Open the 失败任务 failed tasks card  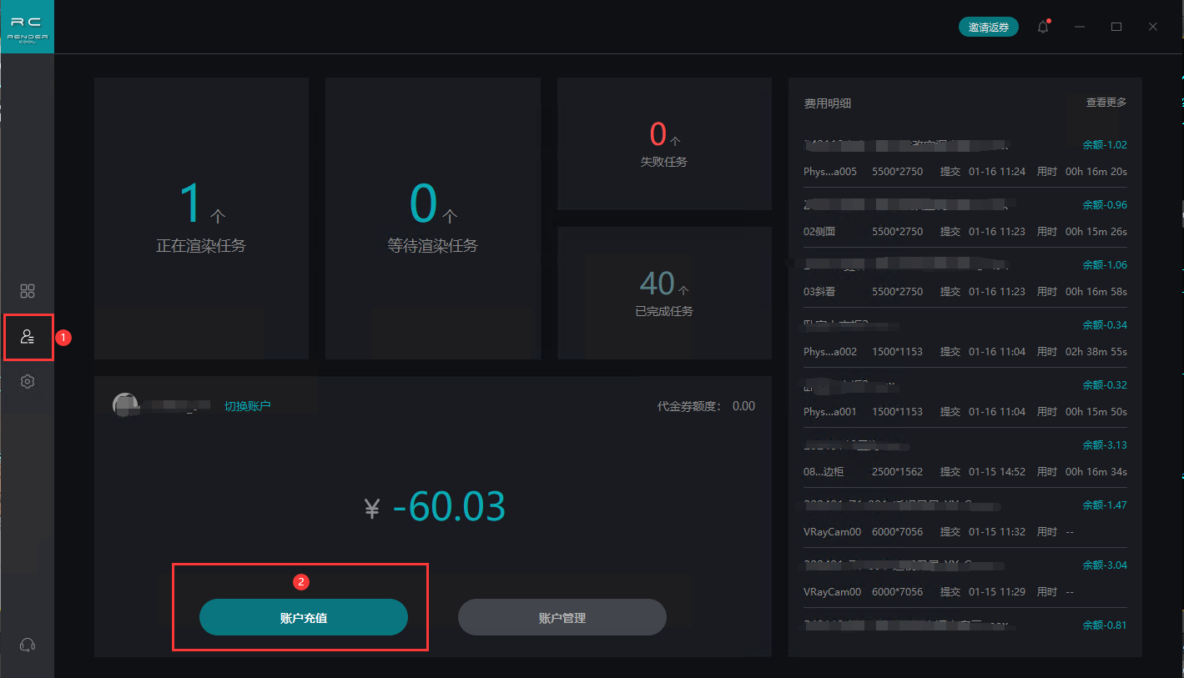663,143
